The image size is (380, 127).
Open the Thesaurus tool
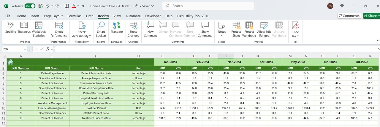coord(24,28)
